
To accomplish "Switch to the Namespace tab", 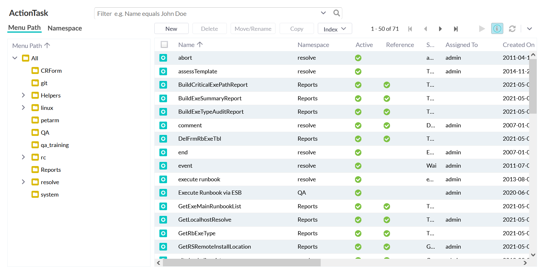I will tap(65, 28).
